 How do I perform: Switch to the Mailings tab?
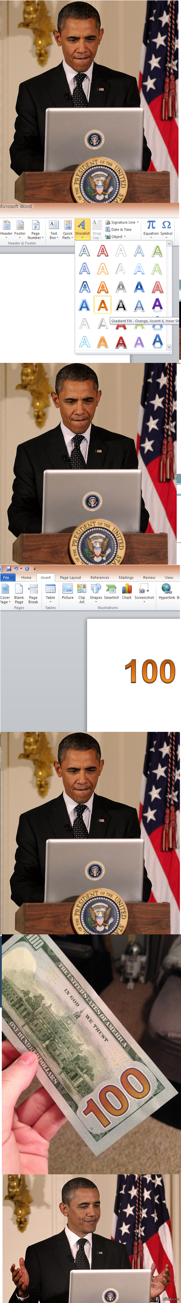(126, 577)
